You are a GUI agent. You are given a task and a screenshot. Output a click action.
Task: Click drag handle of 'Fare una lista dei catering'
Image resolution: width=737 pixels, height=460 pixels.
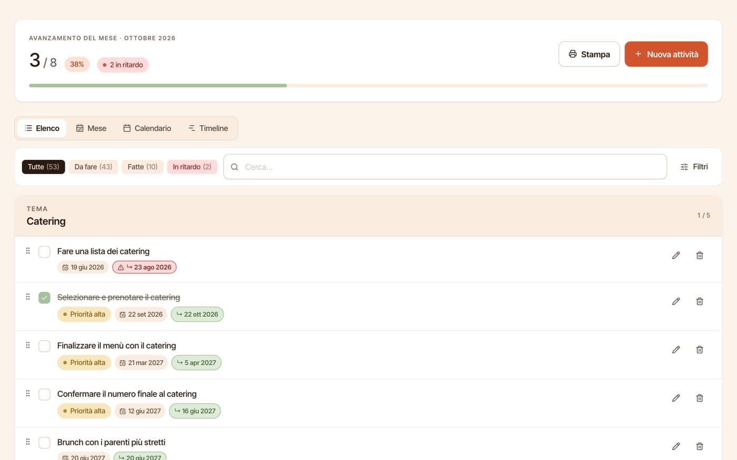(x=28, y=251)
